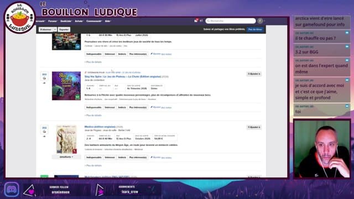This screenshot has width=354, height=199.
Task: Expand Plus de détails for Medico
Action: [x=93, y=165]
